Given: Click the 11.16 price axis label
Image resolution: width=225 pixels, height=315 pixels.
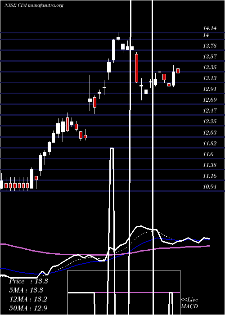Looking at the screenshot, I should point(210,176).
